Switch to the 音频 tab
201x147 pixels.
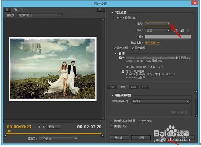(x=134, y=87)
